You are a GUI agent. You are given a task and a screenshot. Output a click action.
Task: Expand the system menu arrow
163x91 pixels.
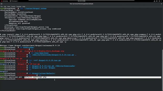[x=161, y=1]
